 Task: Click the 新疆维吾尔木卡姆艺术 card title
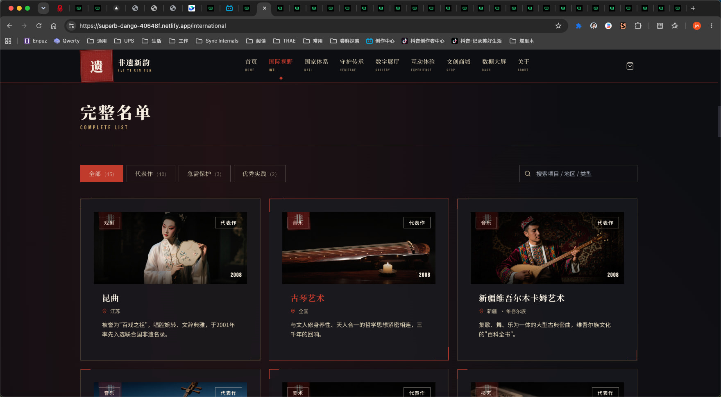(x=521, y=298)
